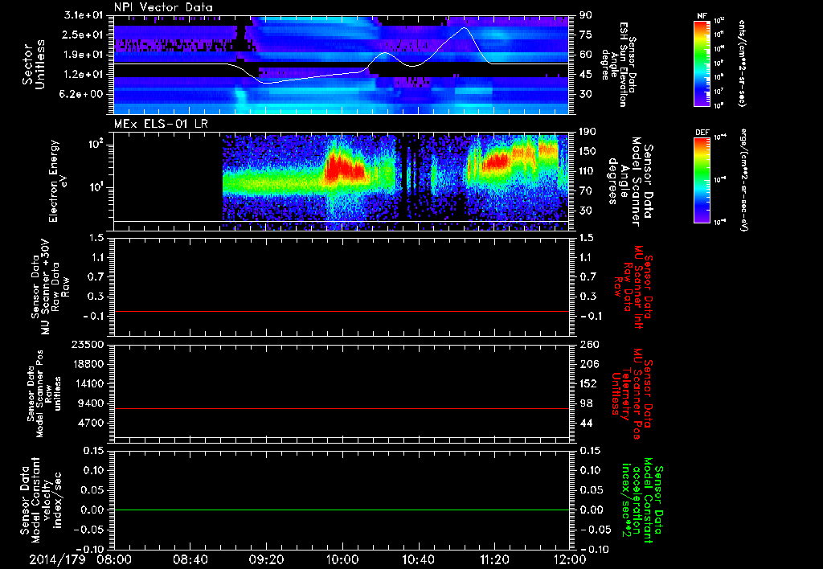Click the 206 telemetry tick label
This screenshot has width=823, height=569.
click(588, 364)
